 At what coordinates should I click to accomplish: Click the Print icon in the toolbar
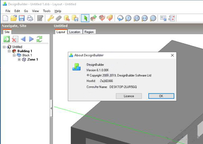[x=30, y=18]
